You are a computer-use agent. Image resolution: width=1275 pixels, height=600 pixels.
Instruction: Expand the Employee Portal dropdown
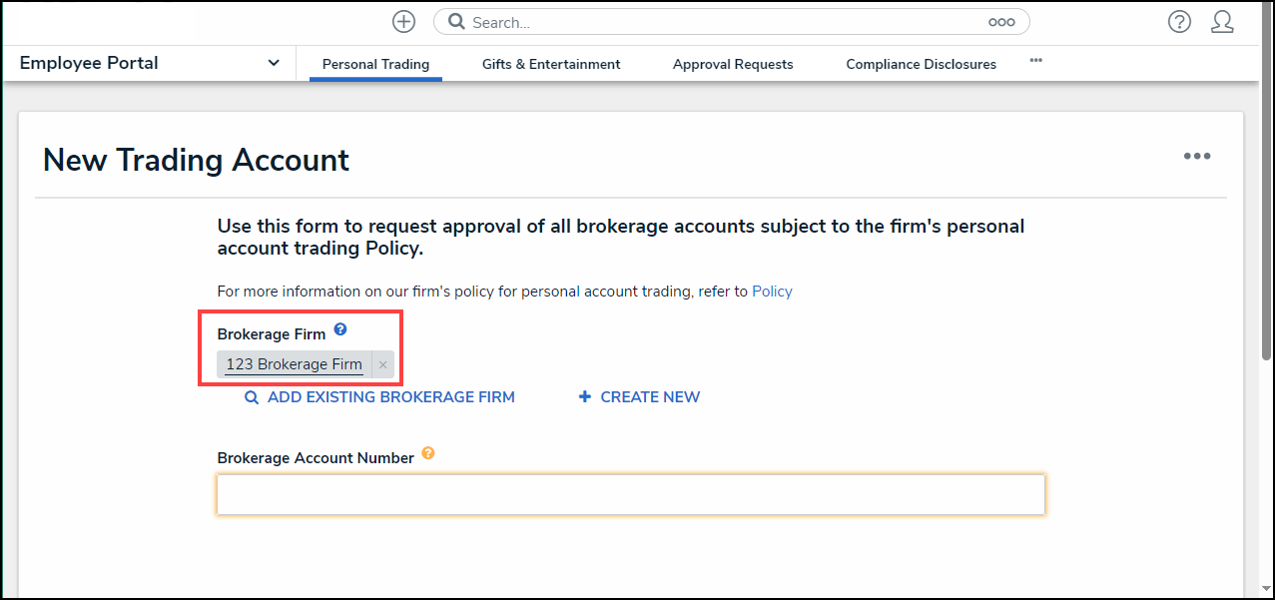click(274, 63)
